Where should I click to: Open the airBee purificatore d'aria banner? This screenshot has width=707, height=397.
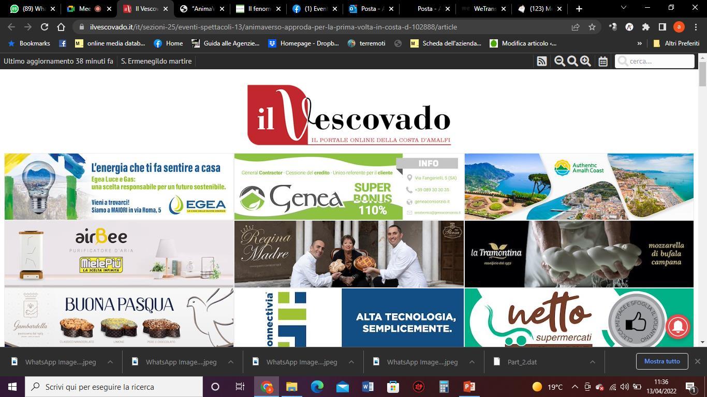click(119, 254)
